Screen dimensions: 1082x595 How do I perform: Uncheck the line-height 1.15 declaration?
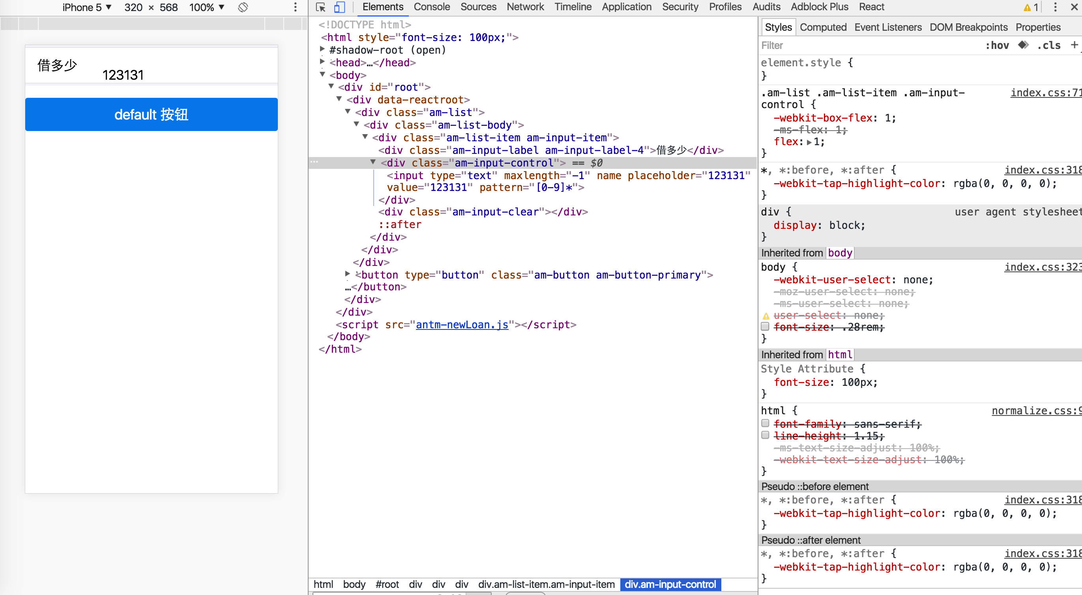(x=765, y=436)
